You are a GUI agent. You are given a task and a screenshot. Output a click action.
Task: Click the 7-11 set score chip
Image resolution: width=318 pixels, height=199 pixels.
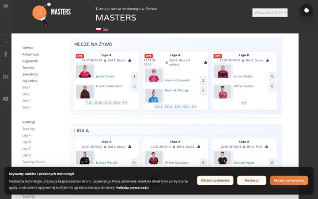tap(89, 103)
